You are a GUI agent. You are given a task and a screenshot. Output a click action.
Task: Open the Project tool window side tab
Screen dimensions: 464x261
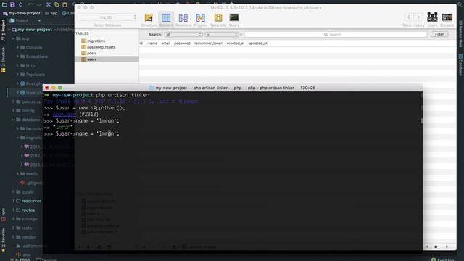point(3,30)
